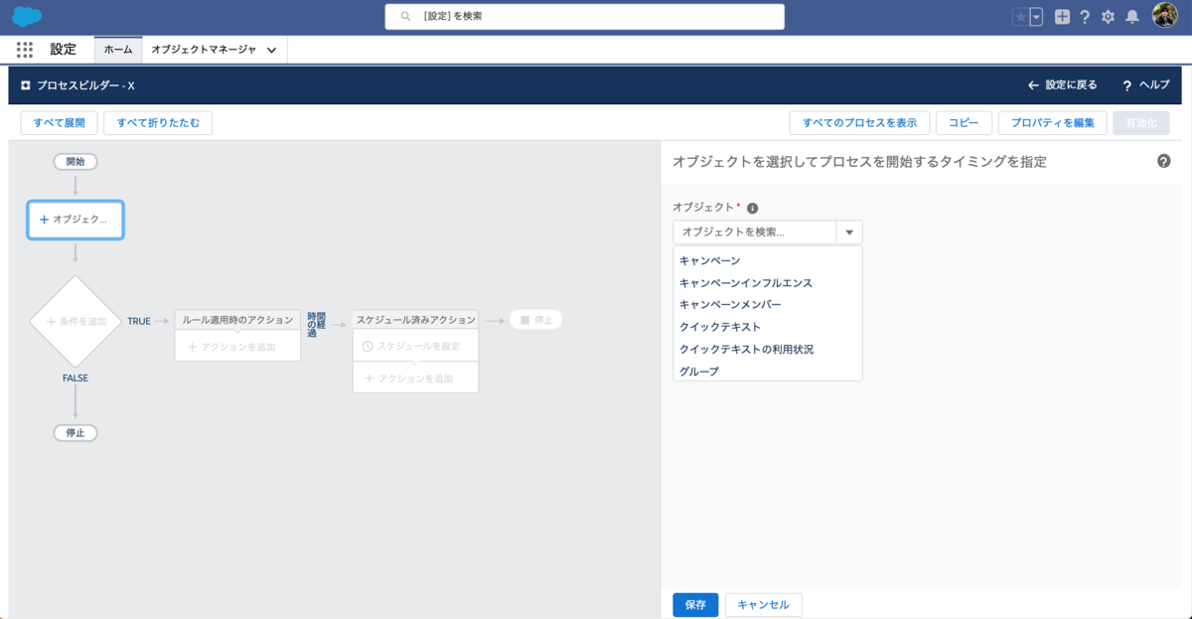The width and height of the screenshot is (1192, 619).
Task: Open the object search dropdown arrow
Action: pyautogui.click(x=849, y=232)
